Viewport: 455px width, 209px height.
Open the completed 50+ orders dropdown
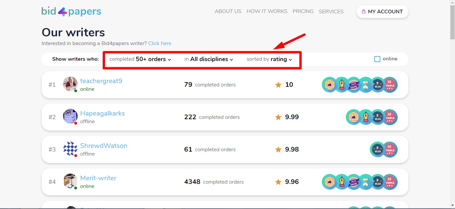click(x=140, y=59)
